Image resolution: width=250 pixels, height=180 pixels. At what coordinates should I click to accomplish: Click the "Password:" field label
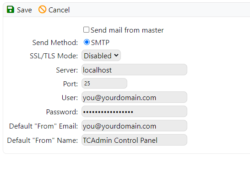62,112
